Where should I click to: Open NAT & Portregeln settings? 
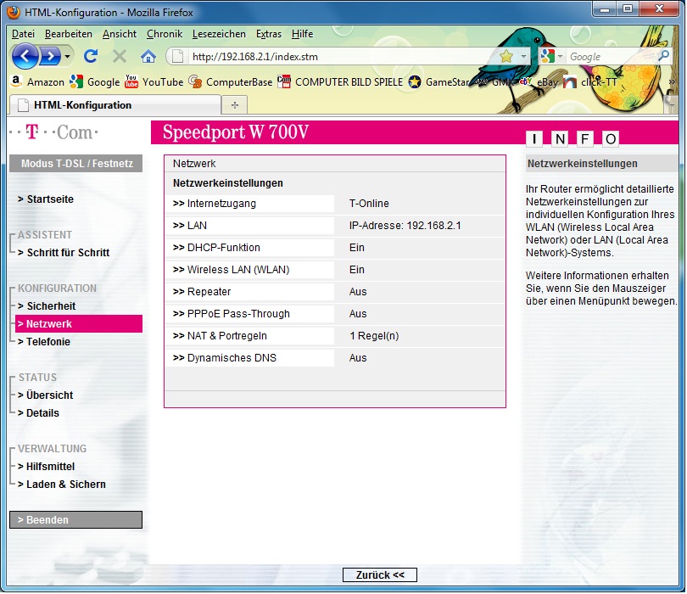tap(249, 336)
